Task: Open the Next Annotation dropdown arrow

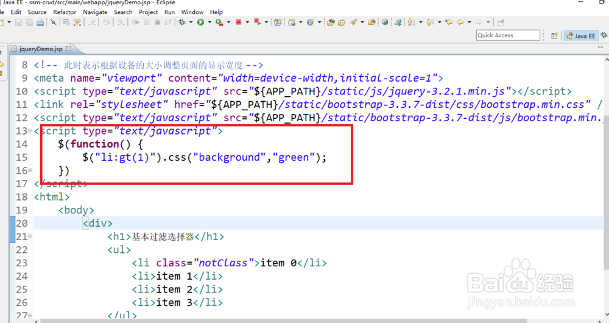Action: point(421,23)
